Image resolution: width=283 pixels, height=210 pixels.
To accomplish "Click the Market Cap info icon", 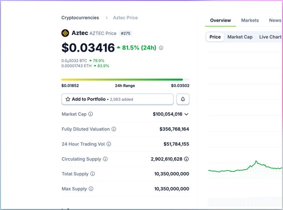I will point(91,114).
